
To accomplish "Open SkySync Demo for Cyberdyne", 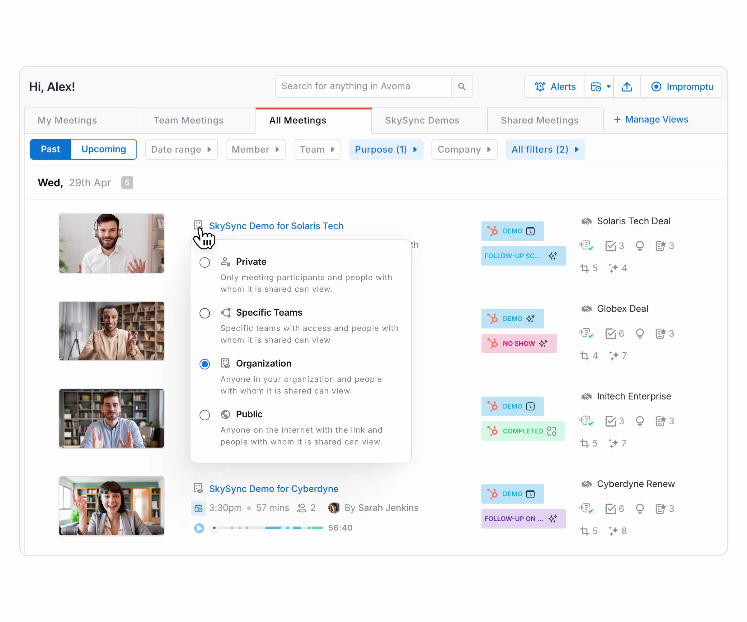I will coord(274,489).
